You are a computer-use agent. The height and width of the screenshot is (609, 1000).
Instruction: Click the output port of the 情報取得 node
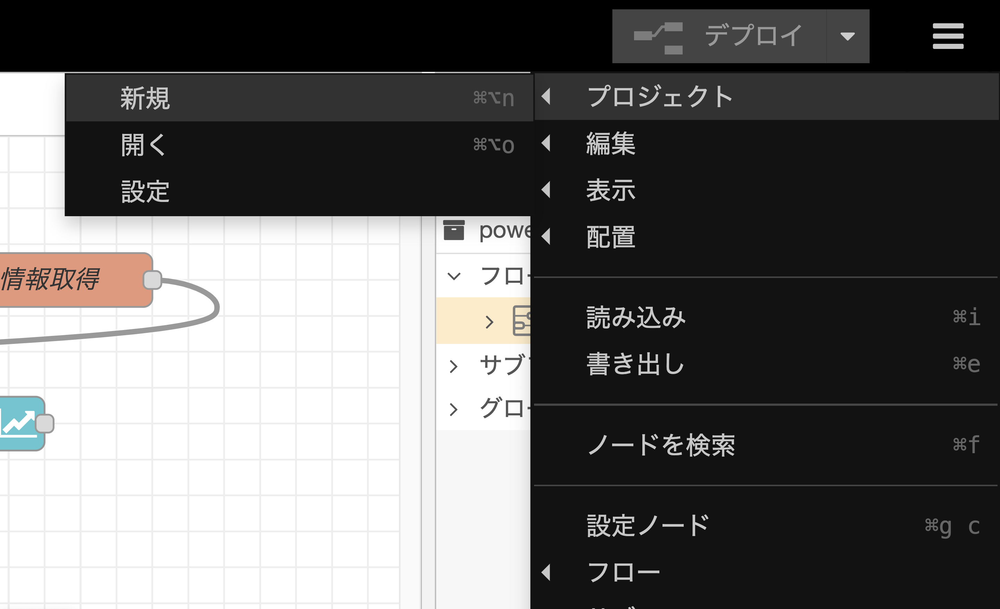point(151,279)
